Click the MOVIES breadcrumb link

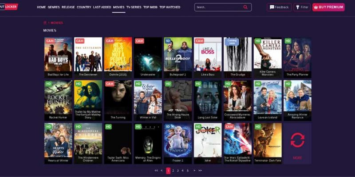[57, 23]
